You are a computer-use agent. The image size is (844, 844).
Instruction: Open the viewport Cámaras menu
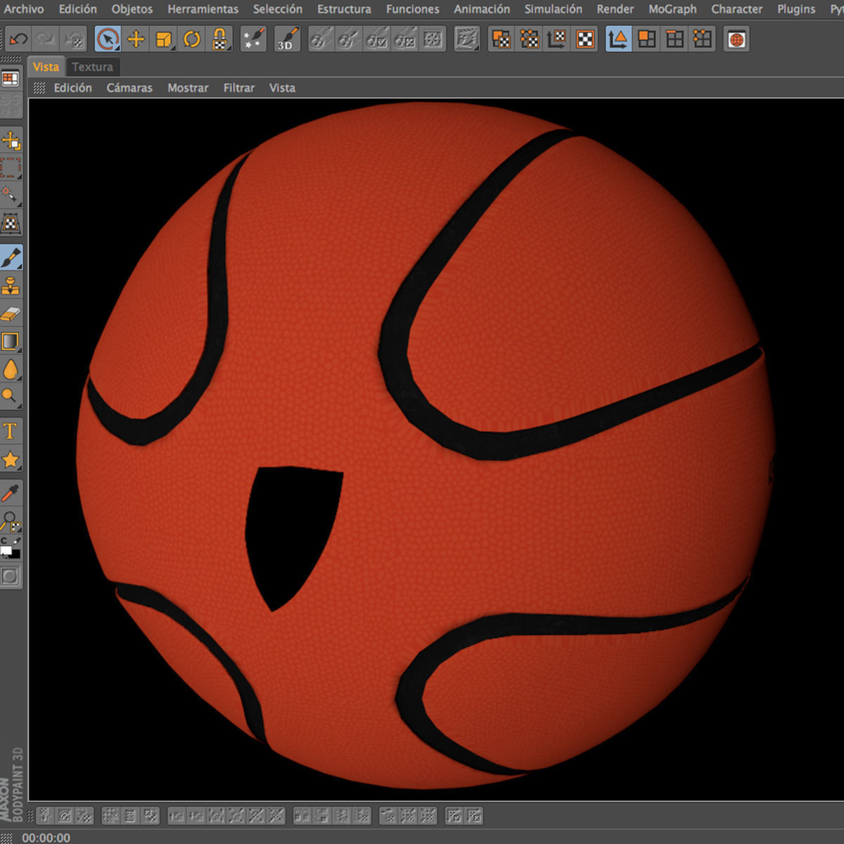[129, 88]
